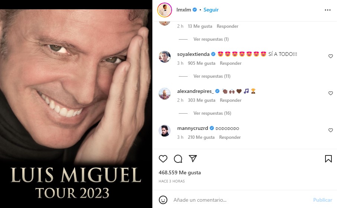Save the post with the bookmark icon
The width and height of the screenshot is (337, 208).
click(328, 159)
